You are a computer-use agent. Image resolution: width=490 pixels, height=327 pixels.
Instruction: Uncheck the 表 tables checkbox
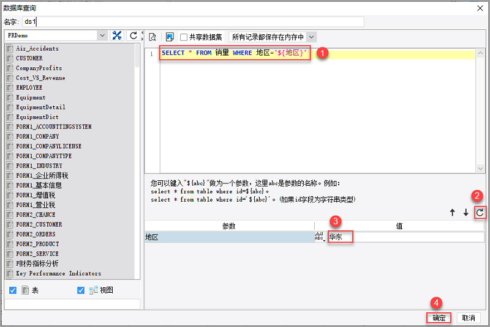pyautogui.click(x=13, y=290)
